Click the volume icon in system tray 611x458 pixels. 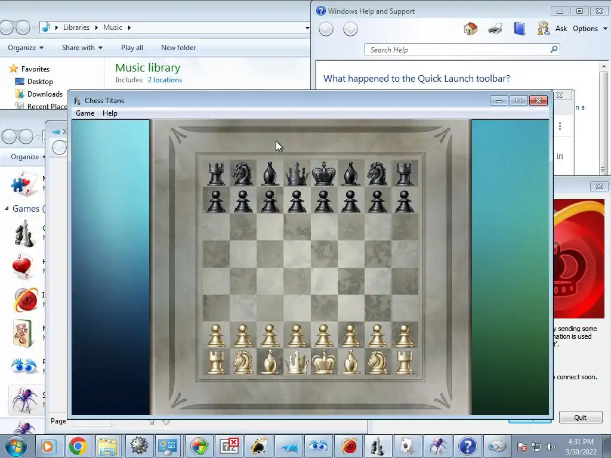(550, 446)
